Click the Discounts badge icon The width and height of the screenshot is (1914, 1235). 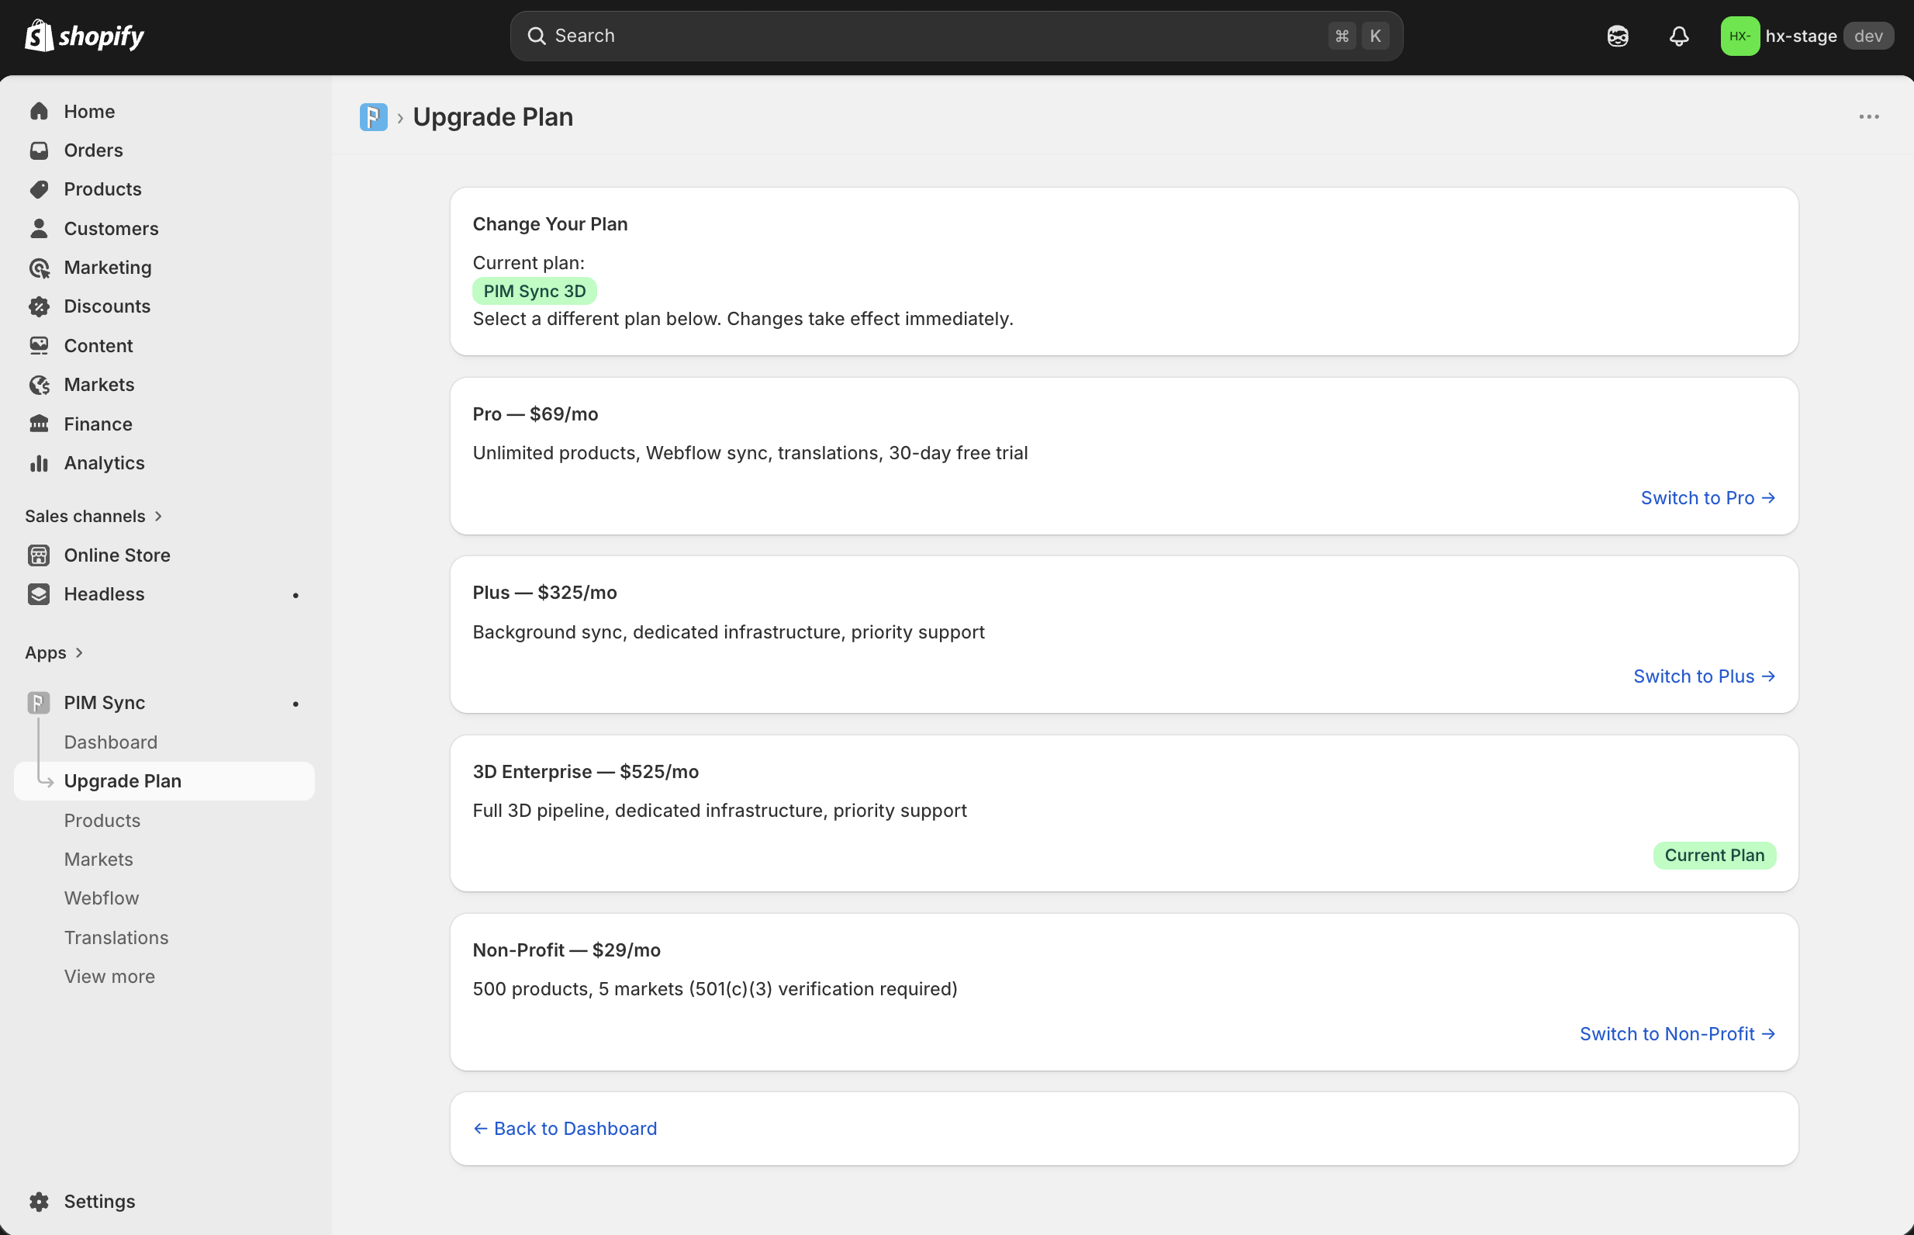(40, 306)
